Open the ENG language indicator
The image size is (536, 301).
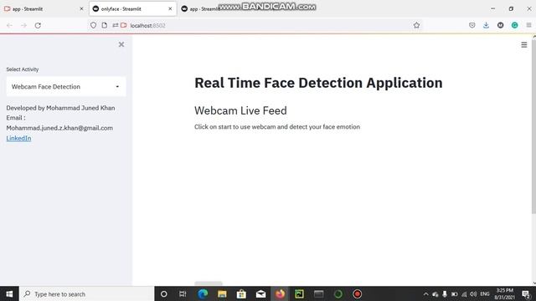click(485, 293)
